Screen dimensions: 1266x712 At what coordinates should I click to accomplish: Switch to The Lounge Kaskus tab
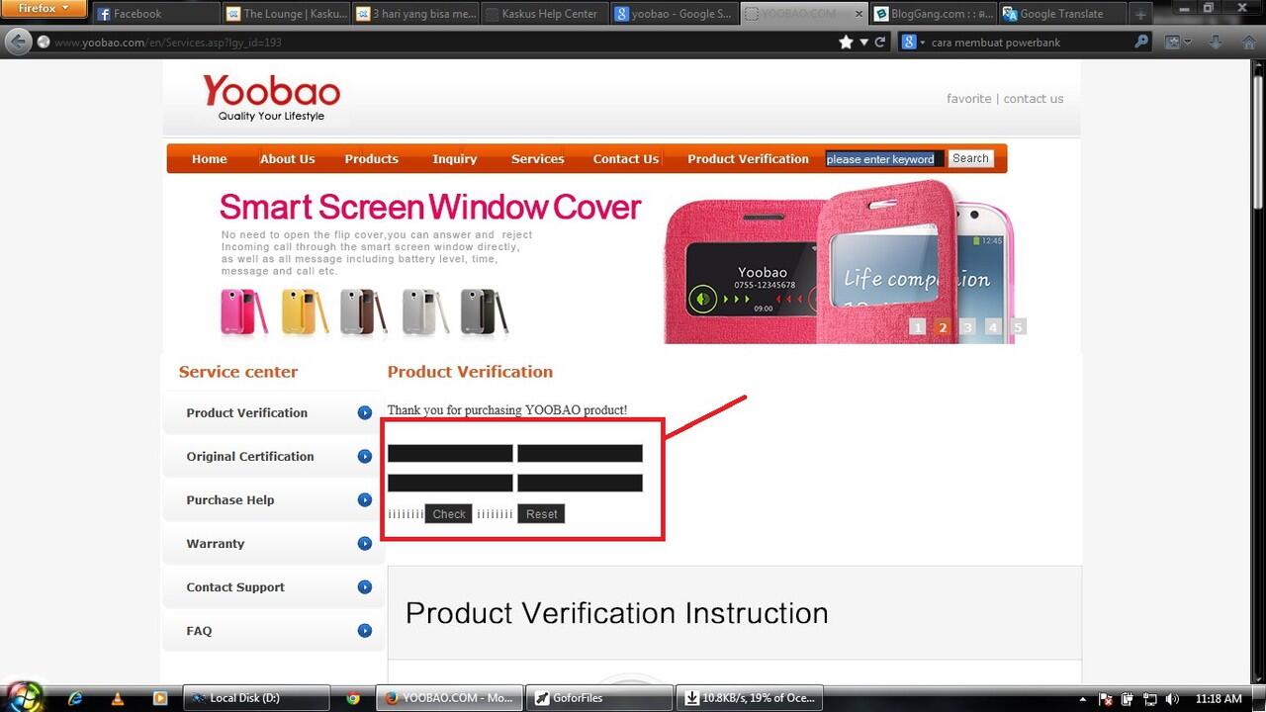(285, 14)
